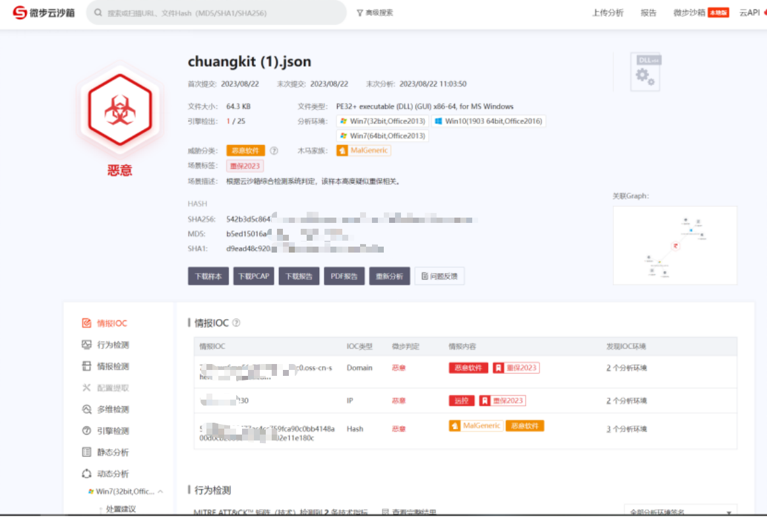
Task: Click the MalGeneric trojan family tag
Action: (363, 150)
